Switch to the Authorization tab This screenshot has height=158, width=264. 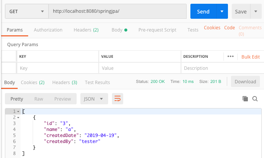(x=48, y=30)
